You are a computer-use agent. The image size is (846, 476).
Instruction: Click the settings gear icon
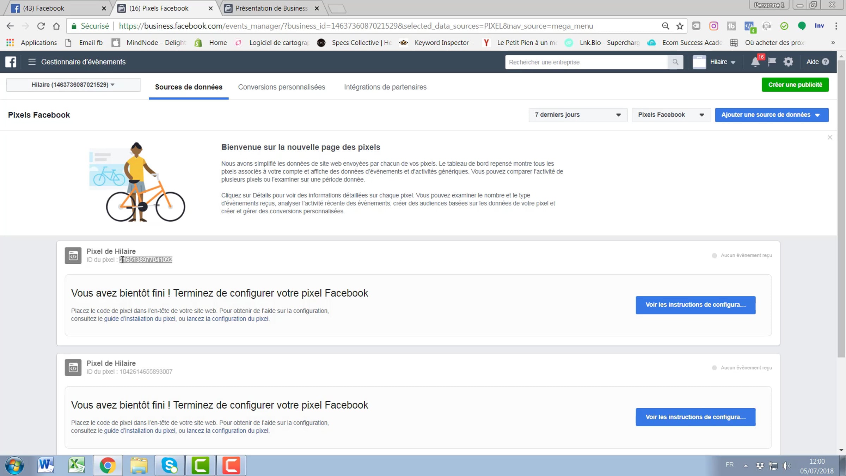pyautogui.click(x=788, y=62)
